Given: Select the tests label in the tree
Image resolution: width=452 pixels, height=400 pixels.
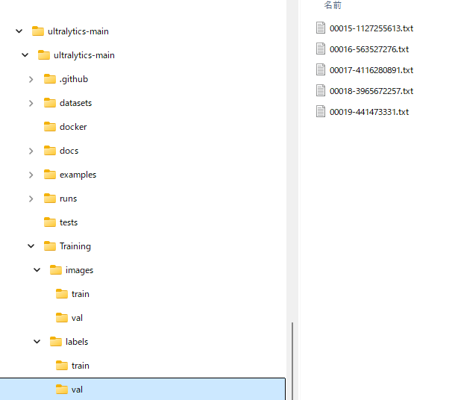Looking at the screenshot, I should tap(69, 222).
